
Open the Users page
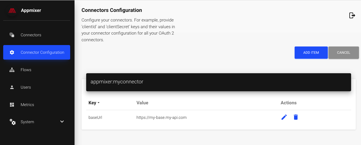tap(26, 87)
